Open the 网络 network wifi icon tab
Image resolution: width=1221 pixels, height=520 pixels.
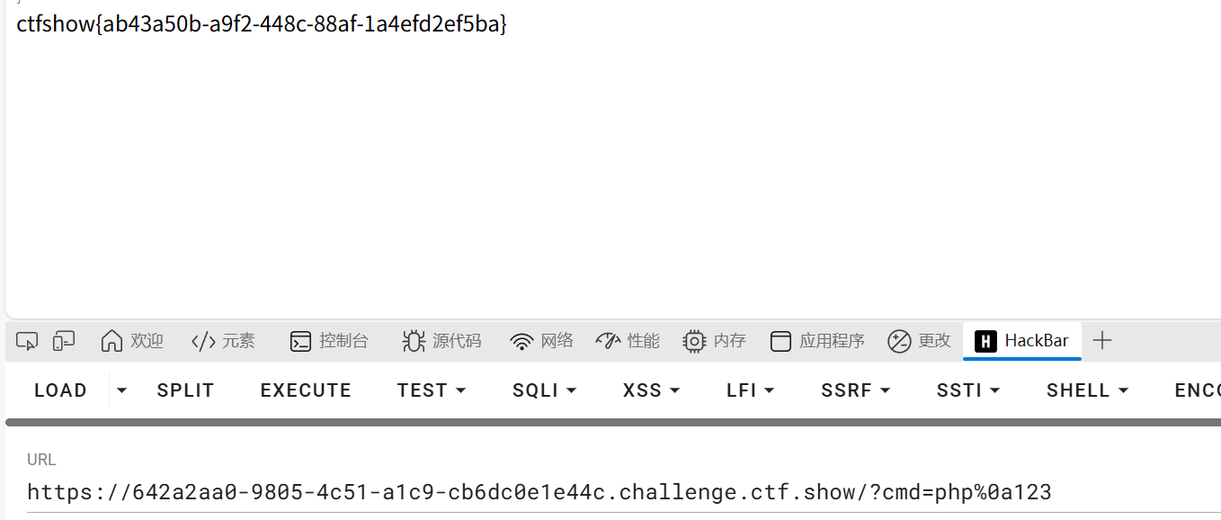541,341
